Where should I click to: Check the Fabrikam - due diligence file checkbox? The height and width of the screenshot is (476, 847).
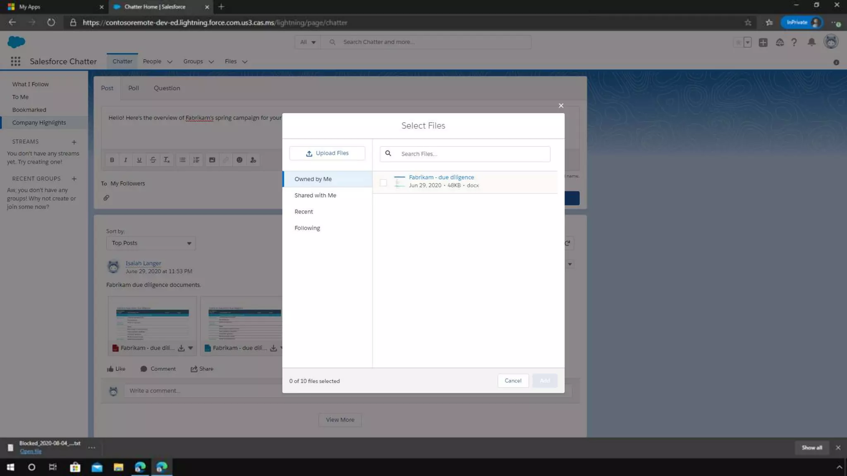(x=383, y=182)
